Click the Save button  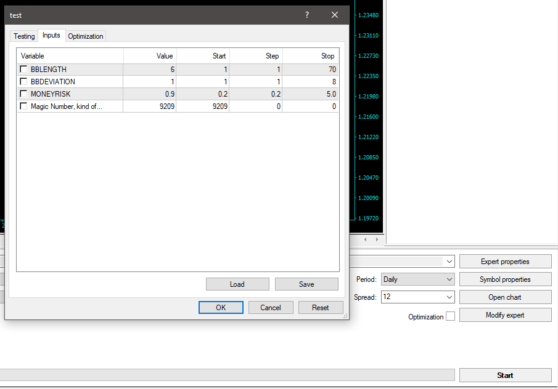[306, 284]
